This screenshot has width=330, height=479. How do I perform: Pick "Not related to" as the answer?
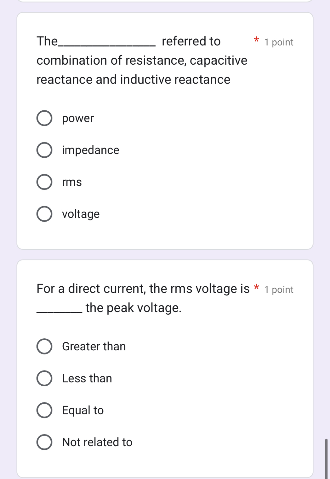[x=45, y=442]
